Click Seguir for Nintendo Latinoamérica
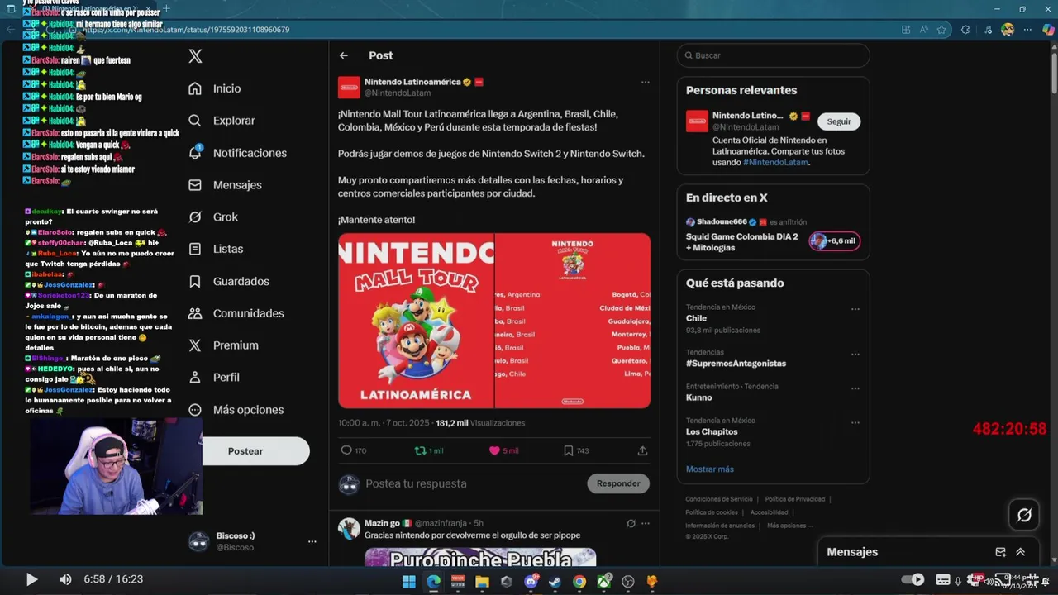The width and height of the screenshot is (1058, 595). click(839, 121)
